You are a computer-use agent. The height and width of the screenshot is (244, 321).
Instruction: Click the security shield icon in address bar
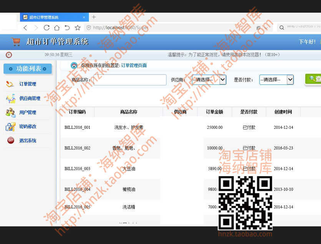coord(89,28)
